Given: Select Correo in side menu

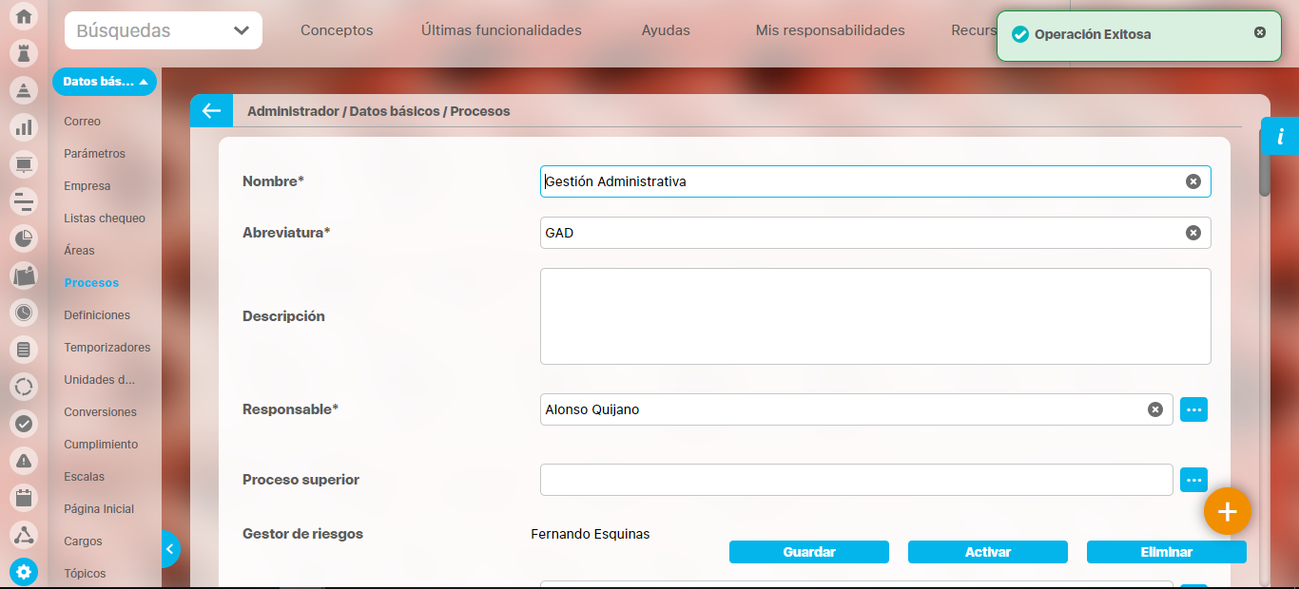Looking at the screenshot, I should coord(83,122).
